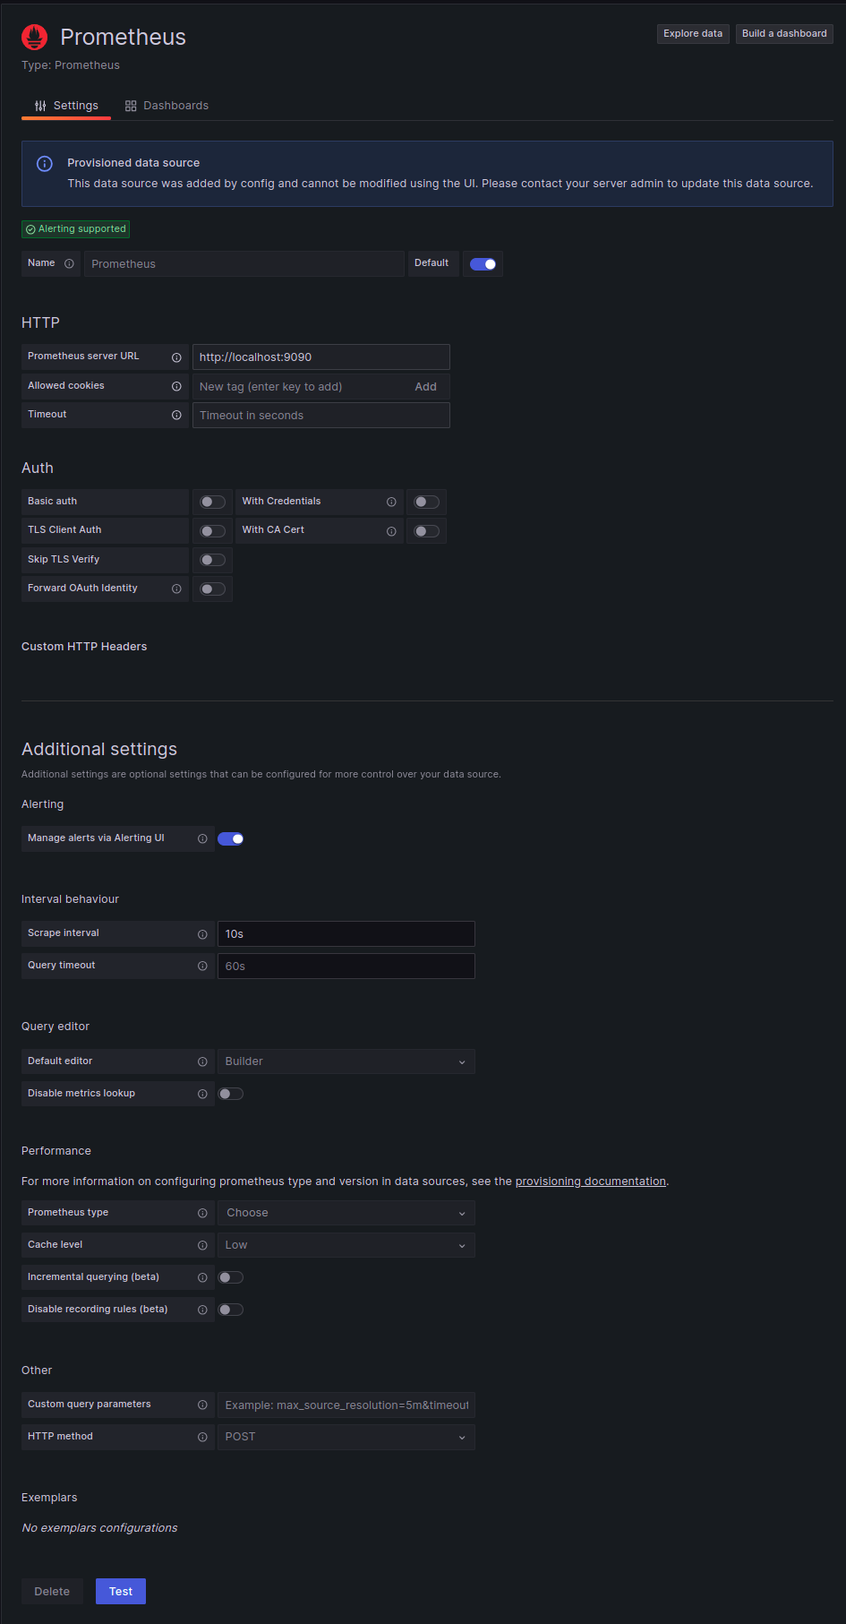Click info icon beside Prometheus server URL
The width and height of the screenshot is (846, 1624).
[176, 357]
